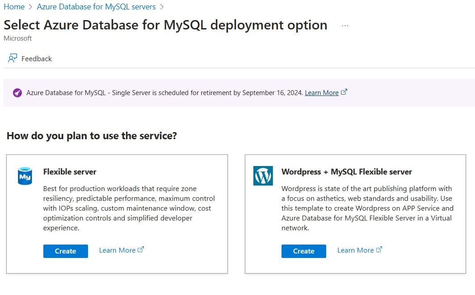The width and height of the screenshot is (475, 295).
Task: Click external link icon in retirement banner
Action: (x=344, y=92)
